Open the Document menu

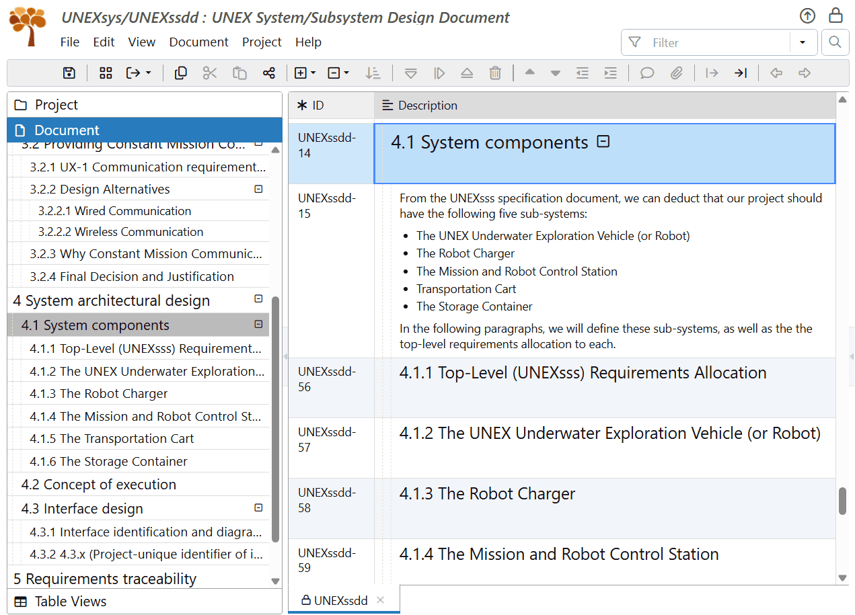point(198,42)
